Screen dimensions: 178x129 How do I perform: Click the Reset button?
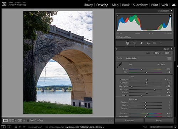159,120
